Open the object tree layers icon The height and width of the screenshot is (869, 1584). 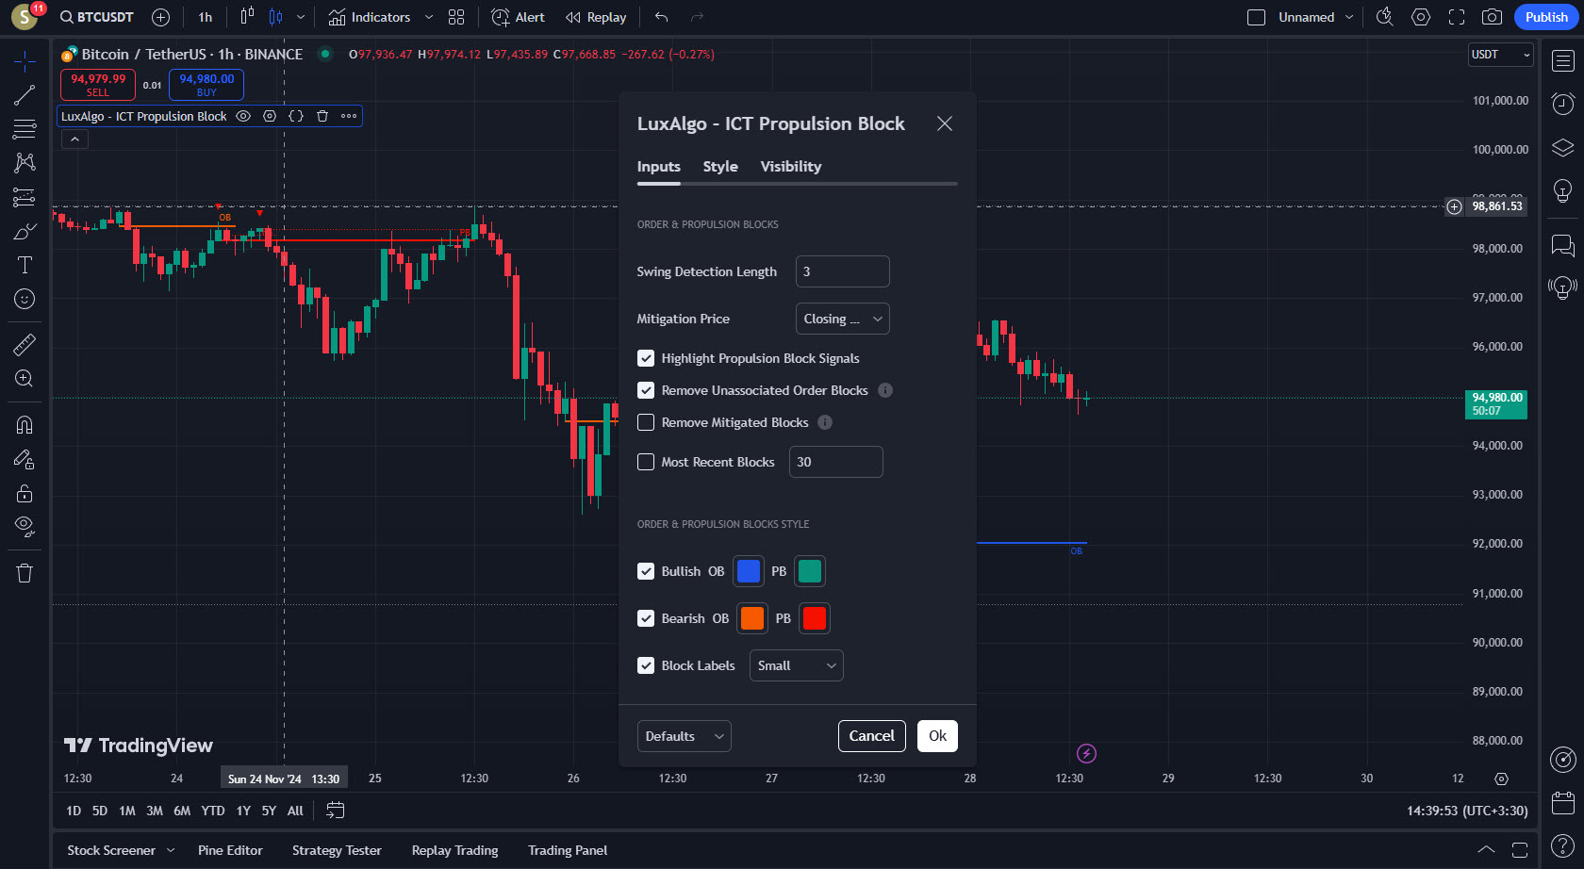[1563, 147]
